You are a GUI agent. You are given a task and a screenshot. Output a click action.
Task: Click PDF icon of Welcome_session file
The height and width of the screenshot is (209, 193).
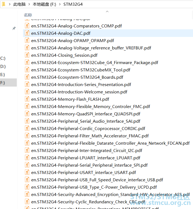[x=27, y=91]
